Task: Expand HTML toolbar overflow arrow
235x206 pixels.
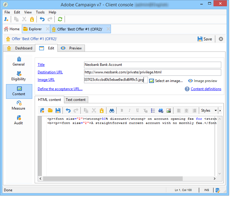Action: pos(220,111)
